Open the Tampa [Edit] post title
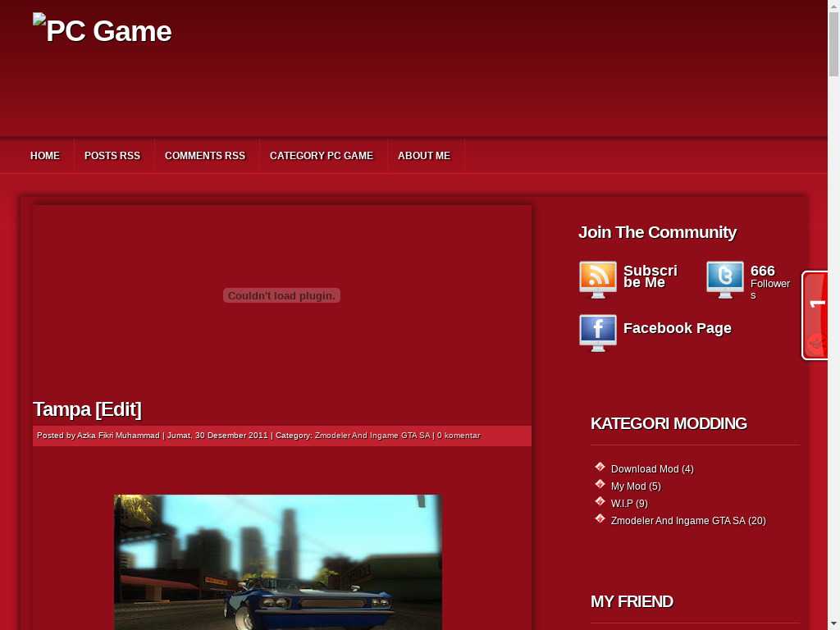Viewport: 840px width, 630px height. (x=87, y=409)
